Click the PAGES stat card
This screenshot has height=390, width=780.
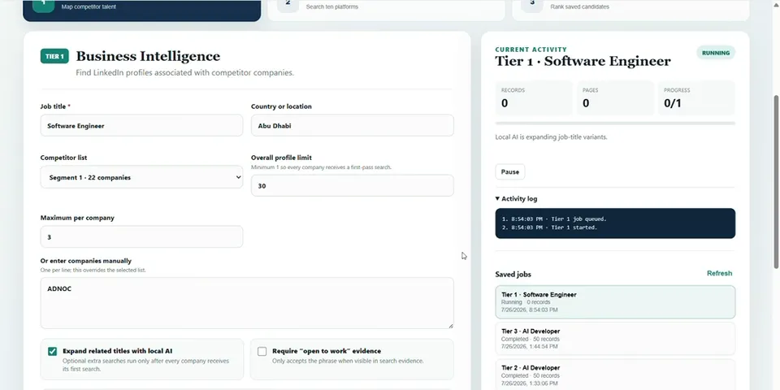615,98
